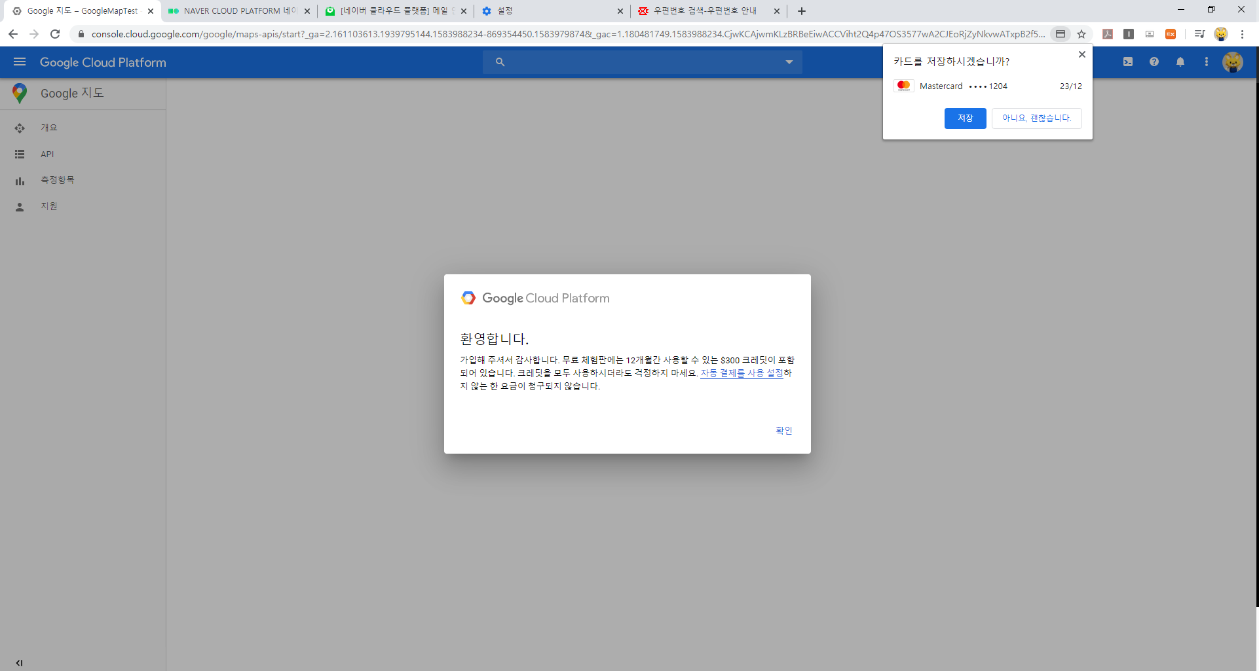Open the help question mark icon
Viewport: 1259px width, 671px height.
[x=1154, y=62]
